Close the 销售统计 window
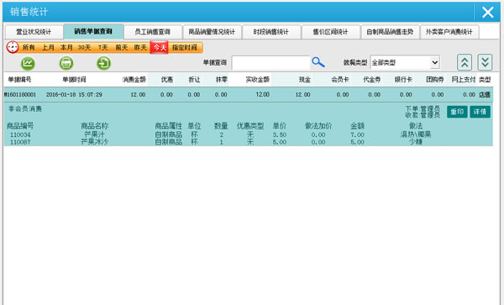Screen dimensions: 504x305 (x=488, y=13)
